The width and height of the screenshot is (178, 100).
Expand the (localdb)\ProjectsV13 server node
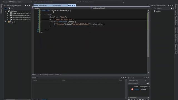click(x=8, y=16)
